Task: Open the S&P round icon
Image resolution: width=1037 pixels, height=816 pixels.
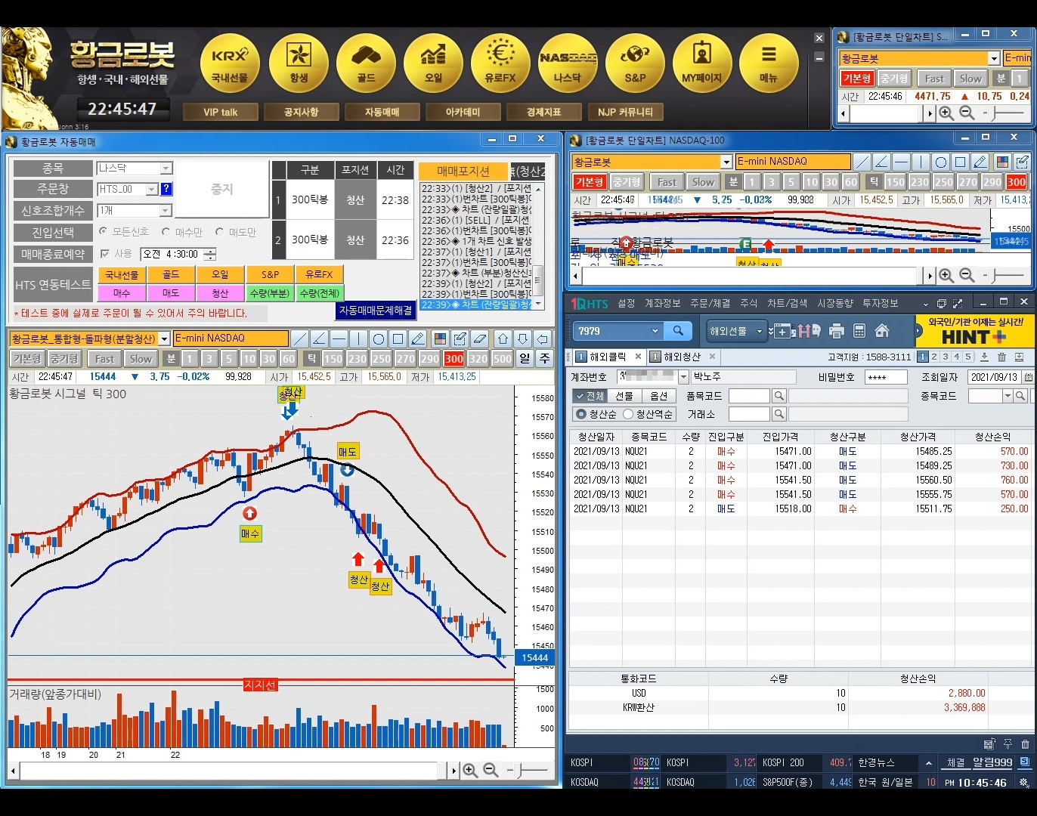Action: point(635,63)
